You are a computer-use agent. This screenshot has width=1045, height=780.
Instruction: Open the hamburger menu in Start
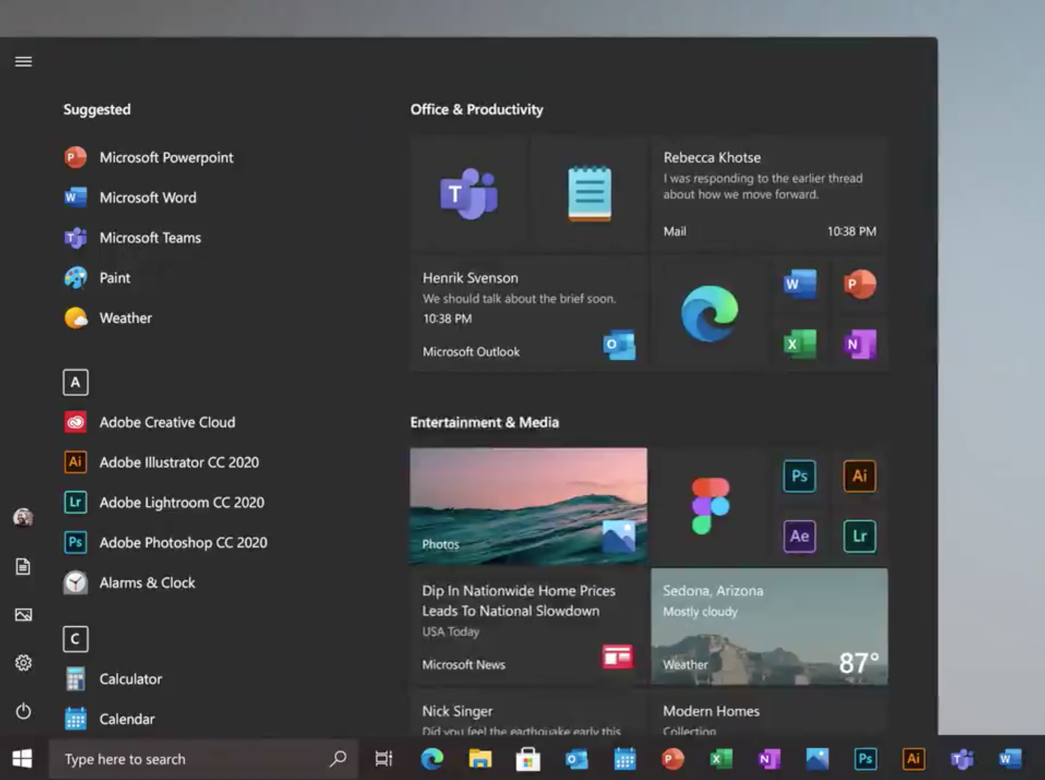23,62
